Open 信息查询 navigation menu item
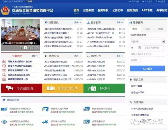The height and width of the screenshot is (130, 168). click(x=132, y=10)
